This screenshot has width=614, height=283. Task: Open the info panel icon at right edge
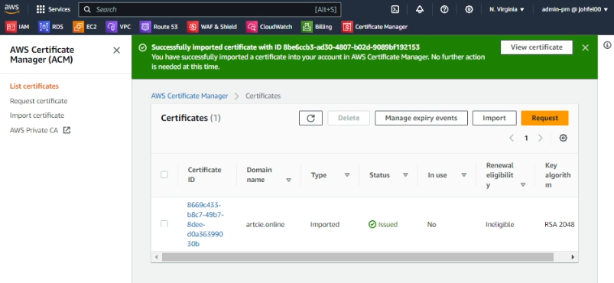pos(607,44)
